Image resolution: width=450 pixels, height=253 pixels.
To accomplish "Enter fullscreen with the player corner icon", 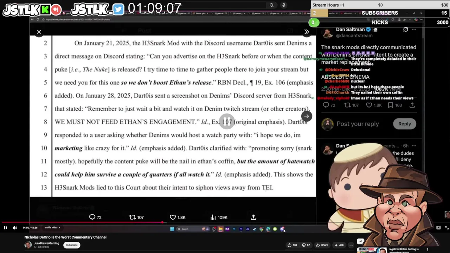I will [x=447, y=228].
